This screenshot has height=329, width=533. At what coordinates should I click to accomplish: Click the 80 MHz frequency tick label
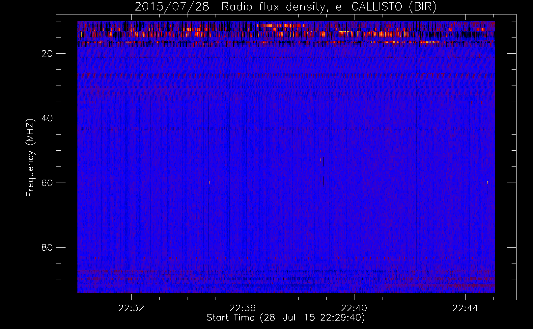pos(47,247)
